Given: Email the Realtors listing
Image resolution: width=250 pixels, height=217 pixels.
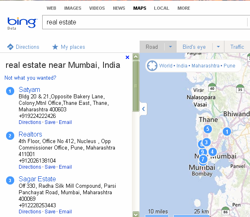Looking at the screenshot, I should 65,167.
